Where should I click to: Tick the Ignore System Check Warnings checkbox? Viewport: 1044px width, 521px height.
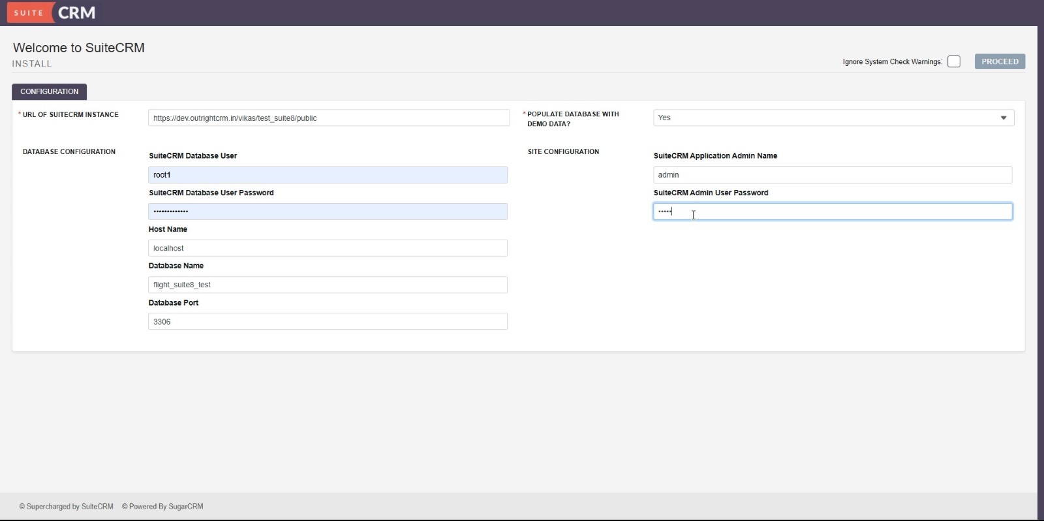click(954, 61)
